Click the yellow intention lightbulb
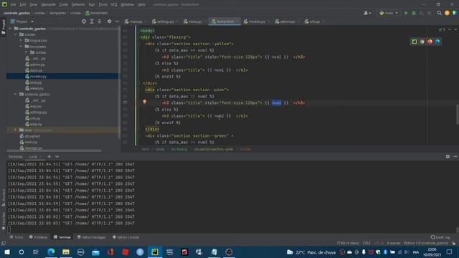459x258 pixels. tap(145, 102)
